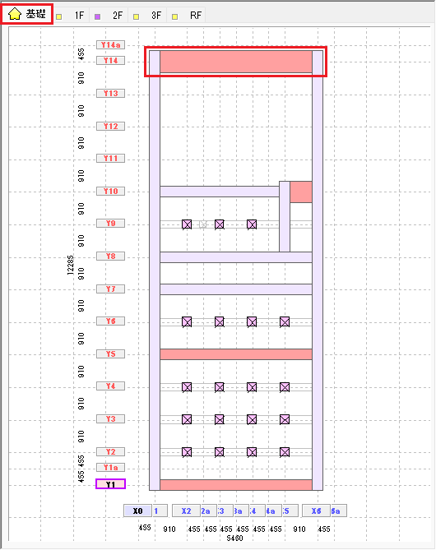Click the grayed-out post symbol on Y9

(x=203, y=224)
